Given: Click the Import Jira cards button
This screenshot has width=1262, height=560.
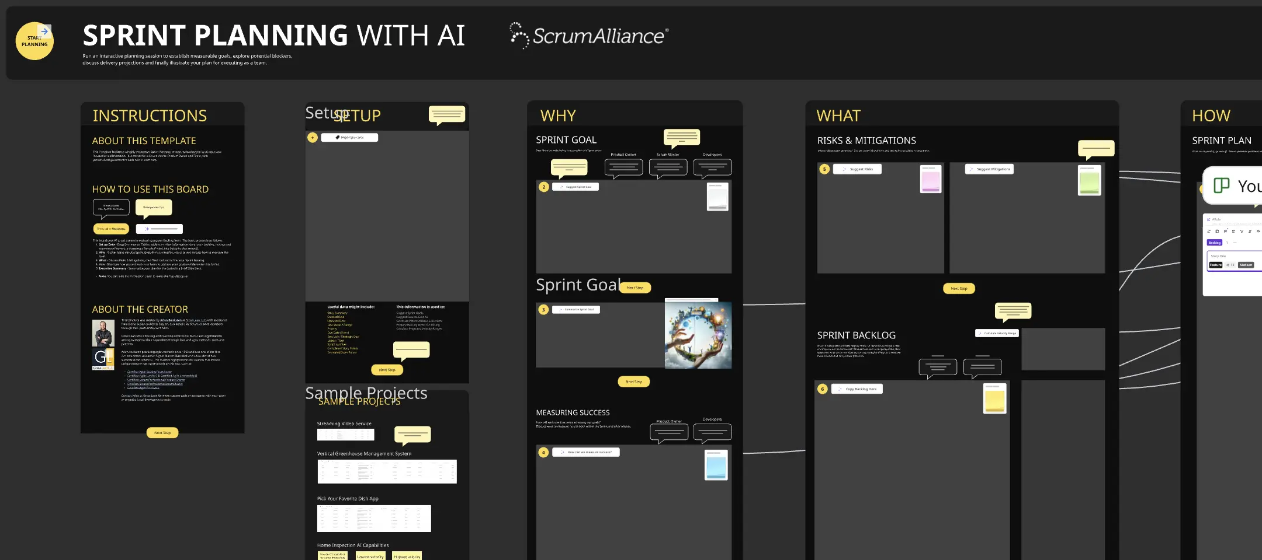Looking at the screenshot, I should click(x=349, y=138).
